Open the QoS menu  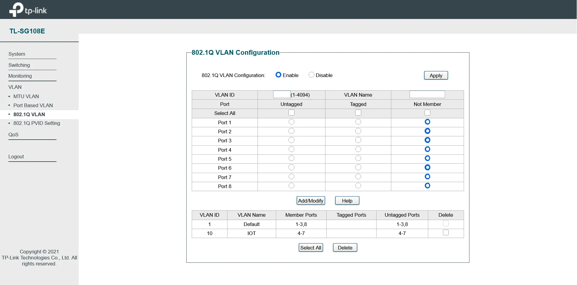tap(14, 135)
